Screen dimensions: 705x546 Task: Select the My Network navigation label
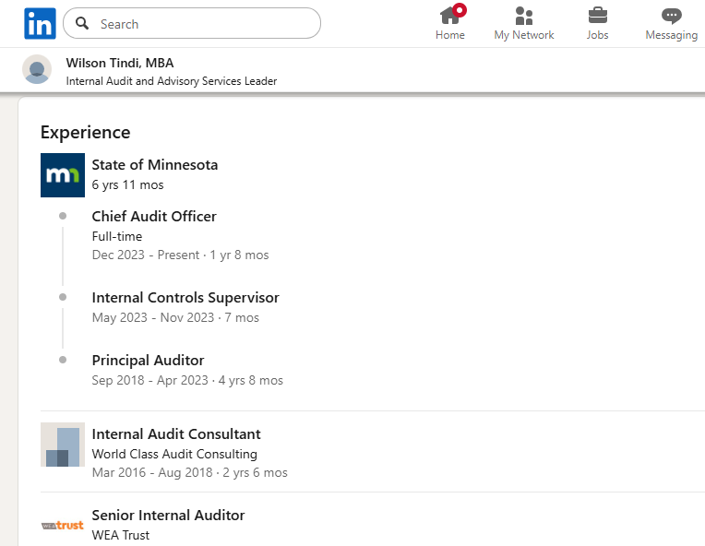(524, 35)
